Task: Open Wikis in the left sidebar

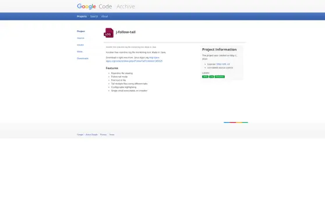Action: pos(80,52)
